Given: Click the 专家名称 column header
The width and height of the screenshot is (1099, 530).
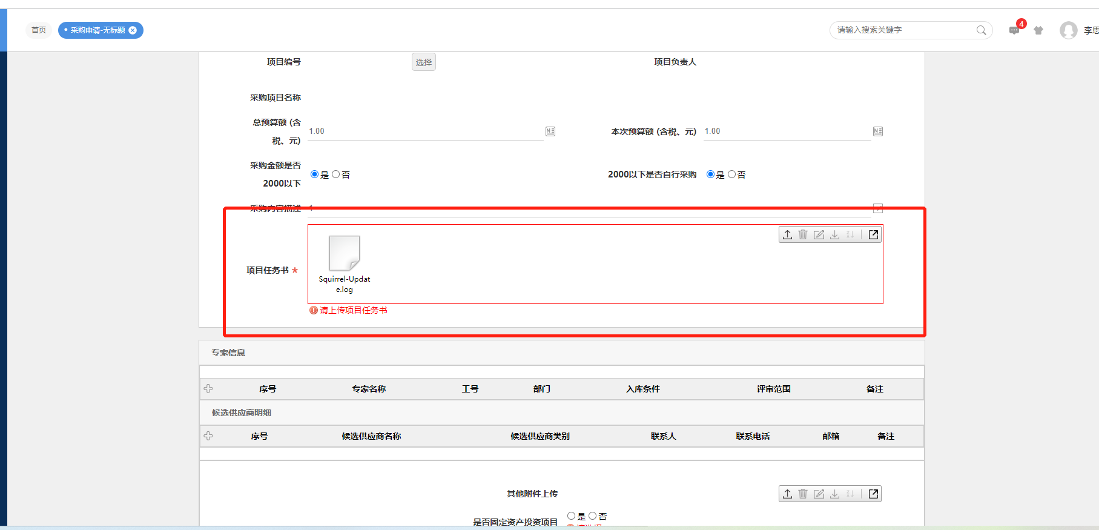Looking at the screenshot, I should (x=369, y=389).
